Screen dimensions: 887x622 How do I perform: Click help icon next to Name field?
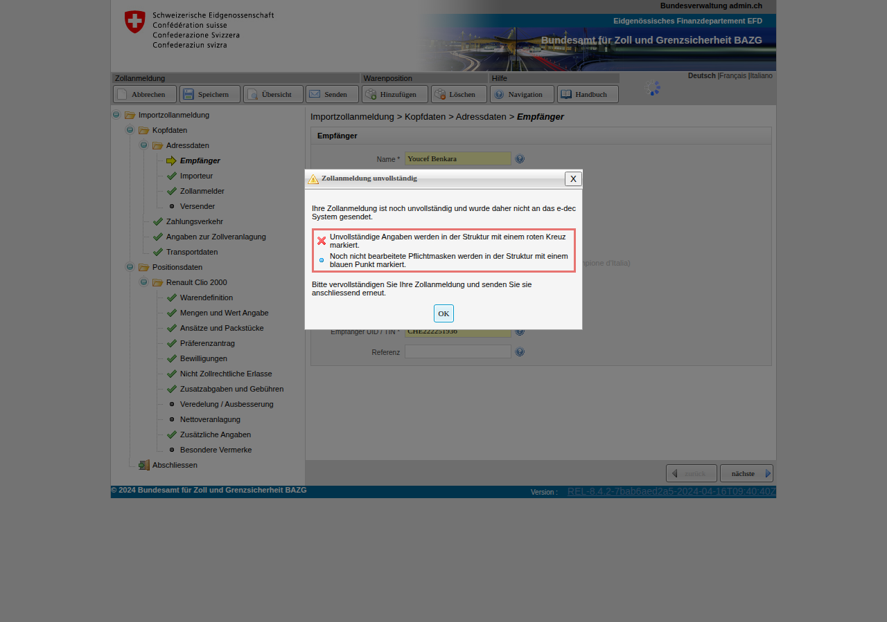click(x=520, y=159)
